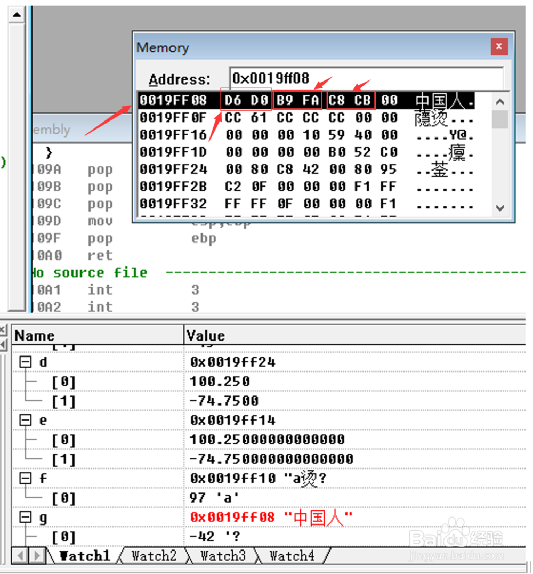Select value 97 'a'

coord(214,497)
